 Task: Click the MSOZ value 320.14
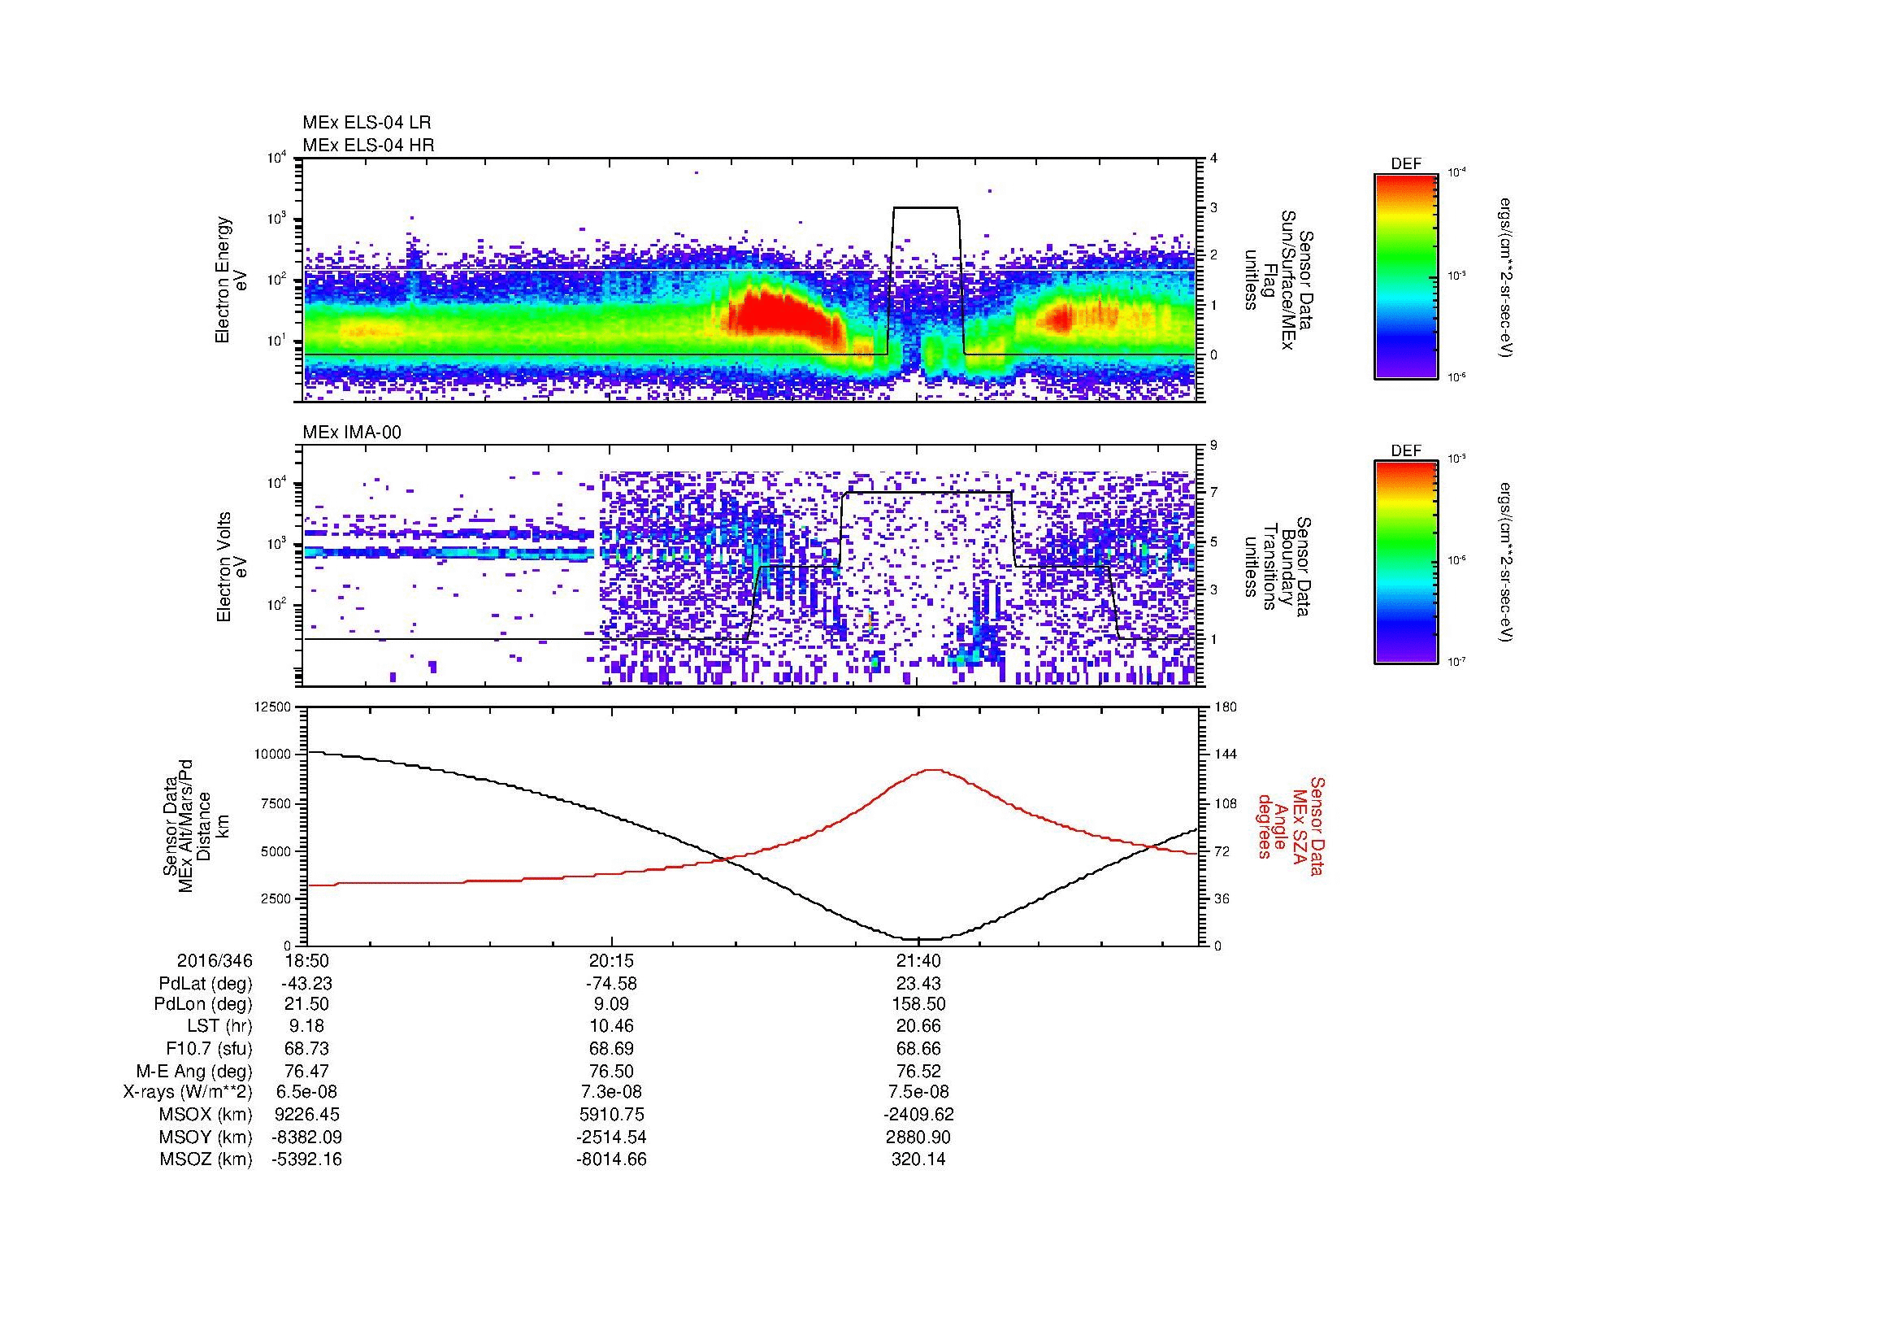[919, 1159]
